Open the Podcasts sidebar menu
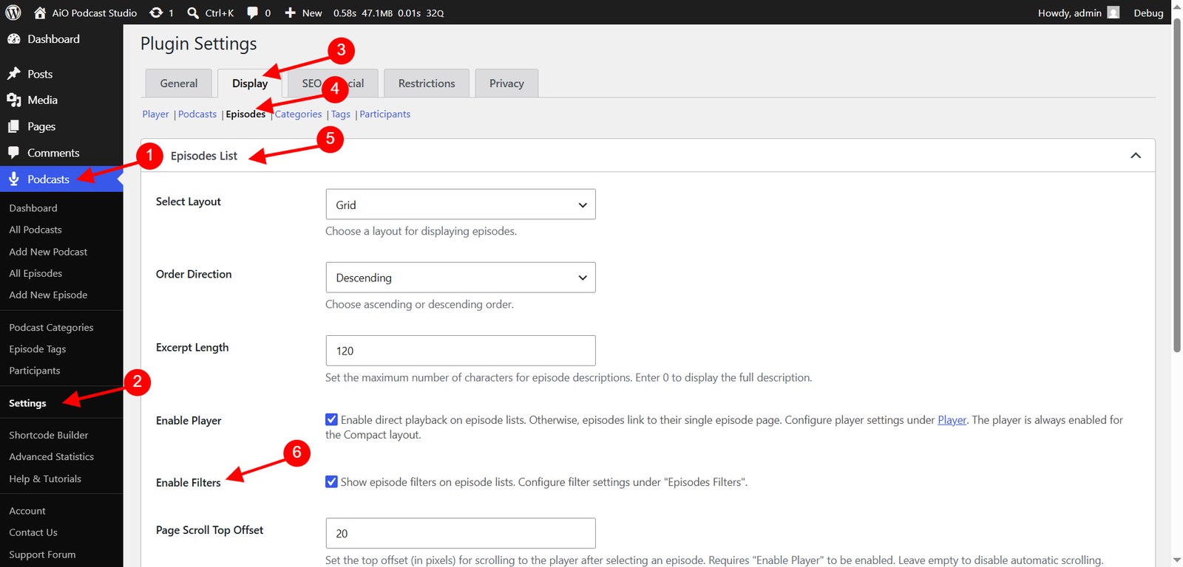This screenshot has width=1183, height=567. [x=61, y=179]
